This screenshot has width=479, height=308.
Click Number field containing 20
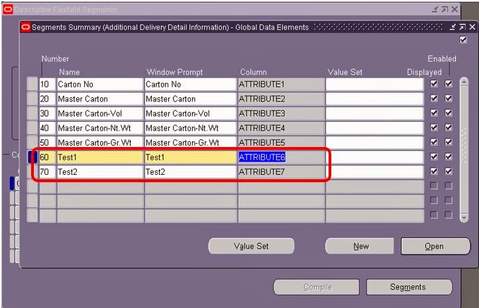pos(47,99)
